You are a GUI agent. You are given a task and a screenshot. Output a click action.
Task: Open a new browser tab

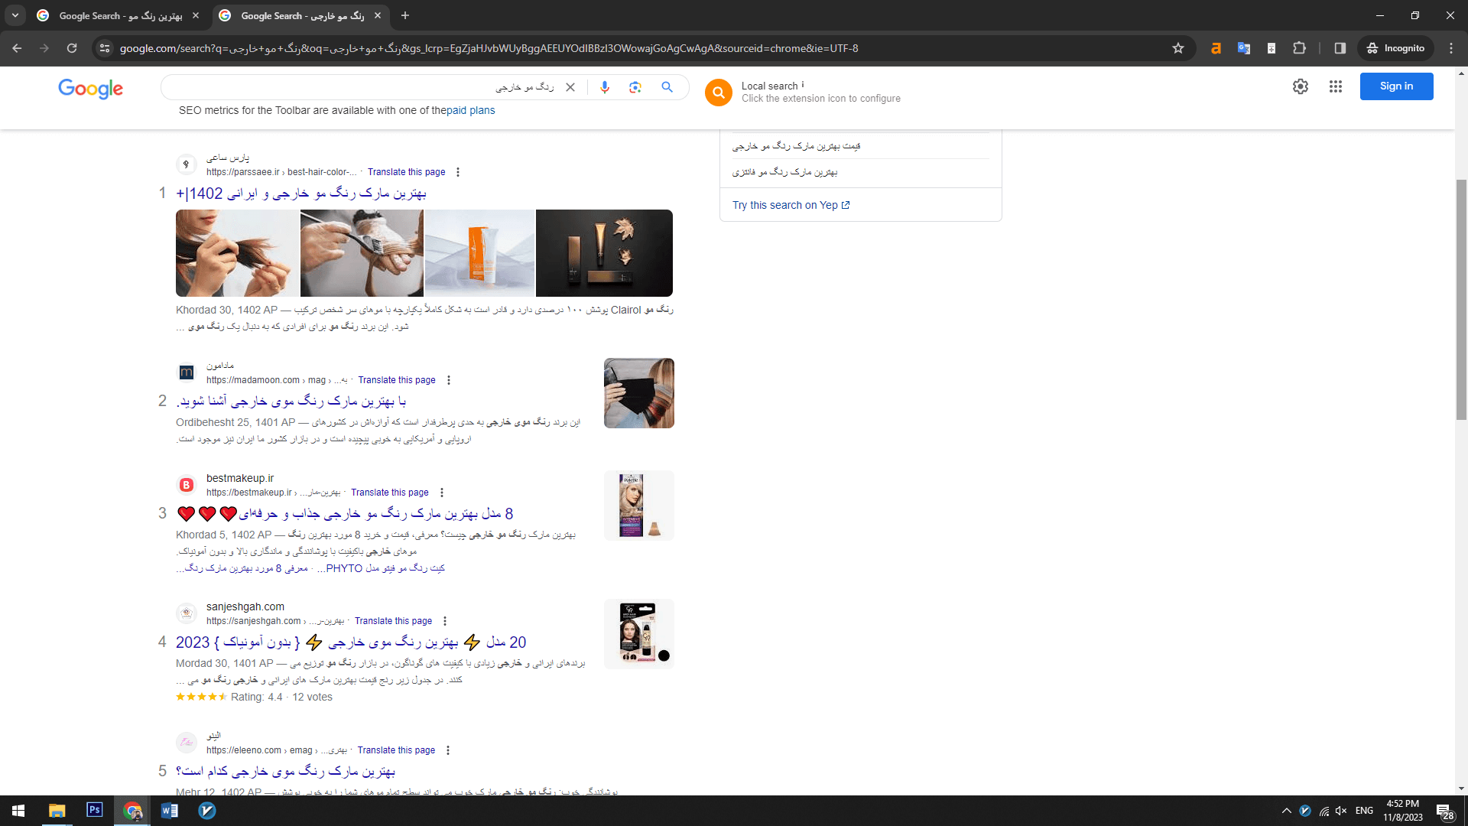405,15
